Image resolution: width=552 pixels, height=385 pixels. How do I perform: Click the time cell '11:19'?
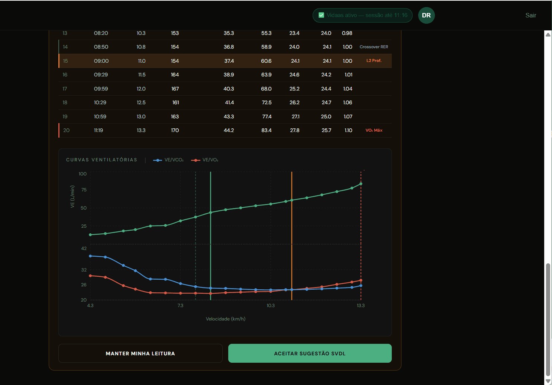click(99, 131)
